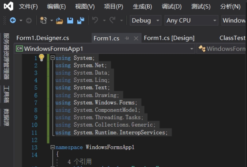This screenshot has width=247, height=167.
Task: Click line number 12 in the gutter
Action: 35,140
